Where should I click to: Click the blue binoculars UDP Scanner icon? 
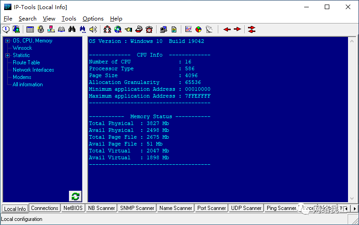click(x=82, y=29)
